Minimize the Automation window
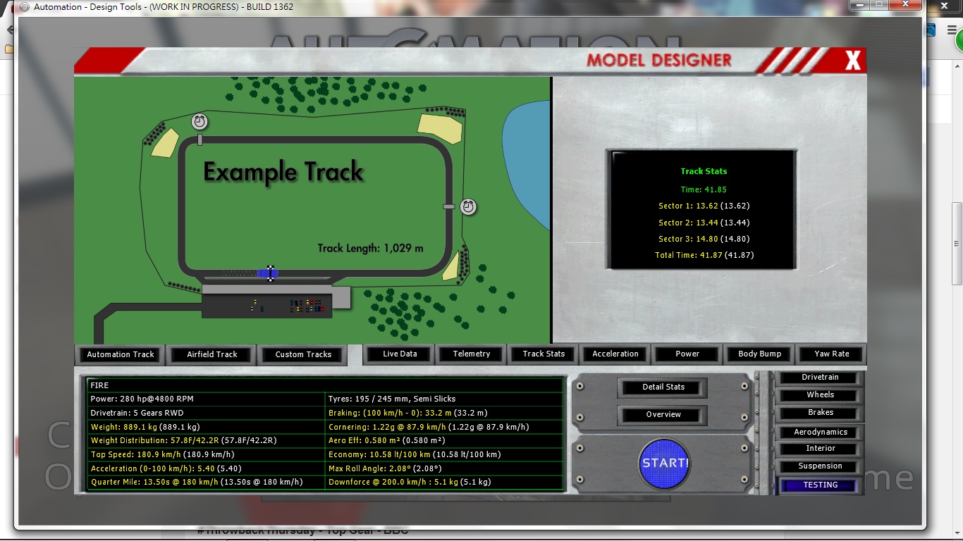Screen dimensions: 963x541 (x=859, y=4)
